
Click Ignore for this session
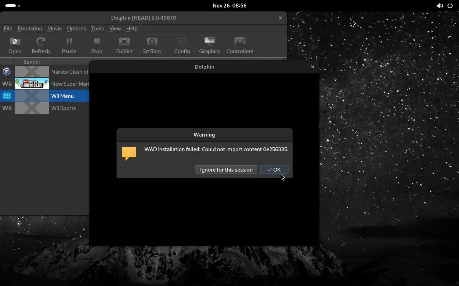click(x=226, y=169)
